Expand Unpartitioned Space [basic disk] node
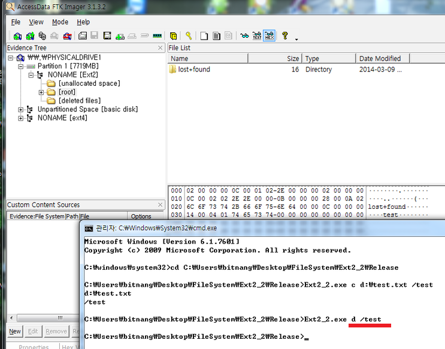 (x=21, y=110)
